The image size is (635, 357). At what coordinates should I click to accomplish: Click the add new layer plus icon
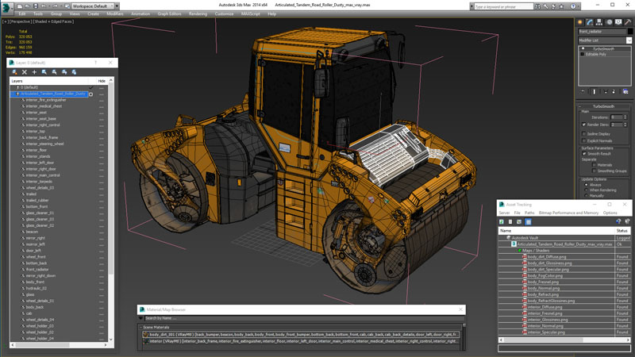click(34, 72)
